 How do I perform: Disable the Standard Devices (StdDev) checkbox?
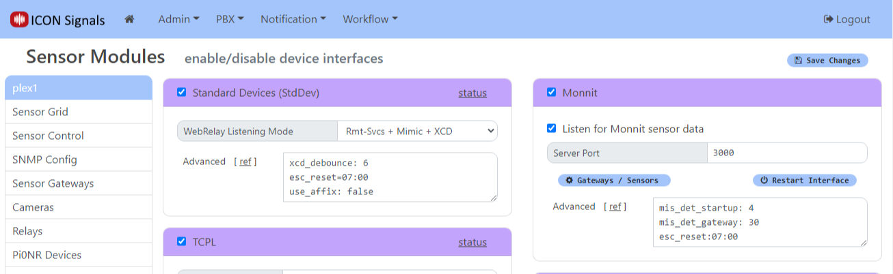pyautogui.click(x=182, y=93)
